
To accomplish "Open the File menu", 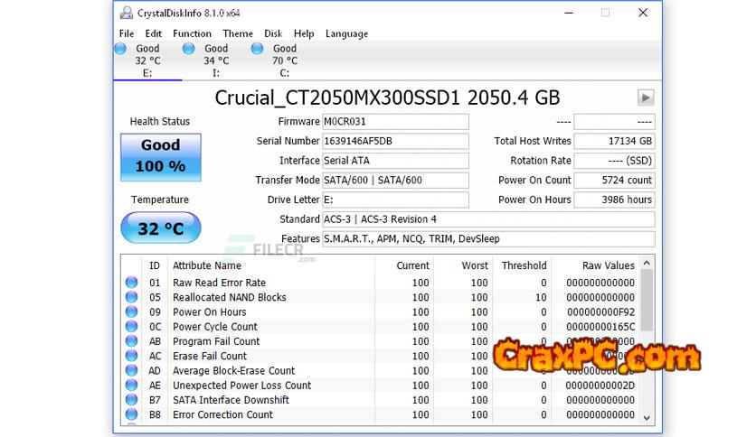I will tap(126, 33).
